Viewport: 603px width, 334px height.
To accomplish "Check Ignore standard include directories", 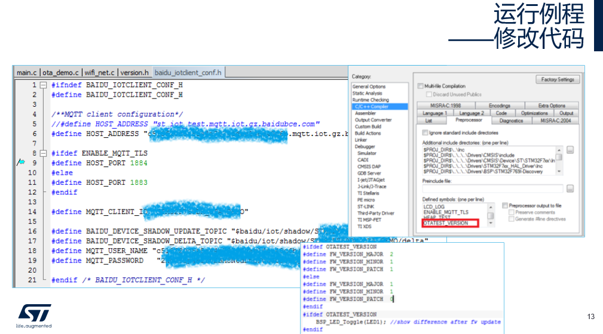I will (x=425, y=132).
